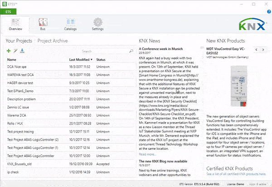Open The new KNX Blog now available
The image size is (272, 187).
pyautogui.click(x=163, y=161)
